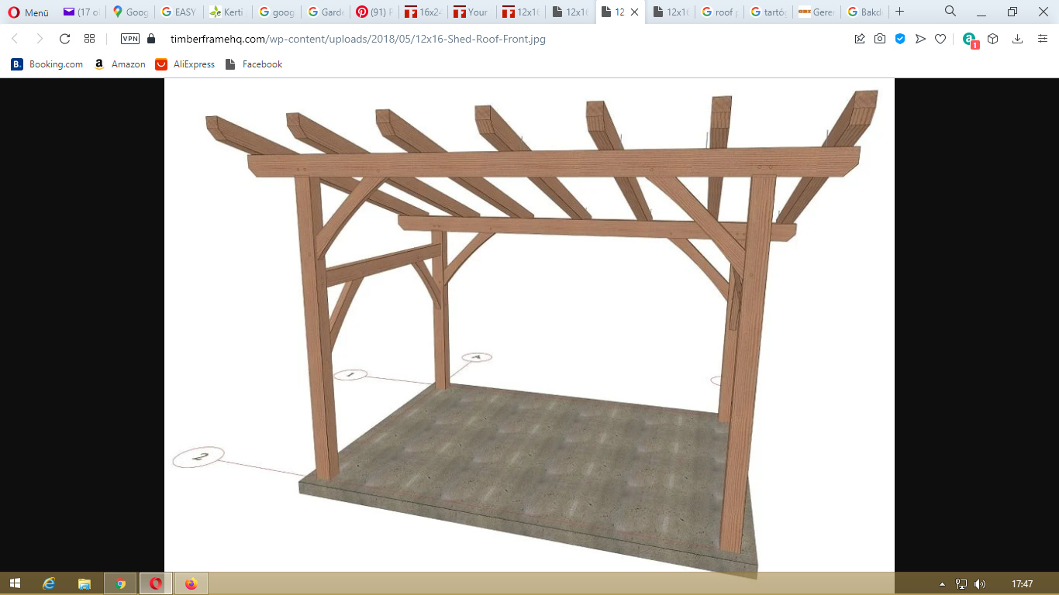Open the downloads arrow icon
The image size is (1059, 595).
point(1018,39)
